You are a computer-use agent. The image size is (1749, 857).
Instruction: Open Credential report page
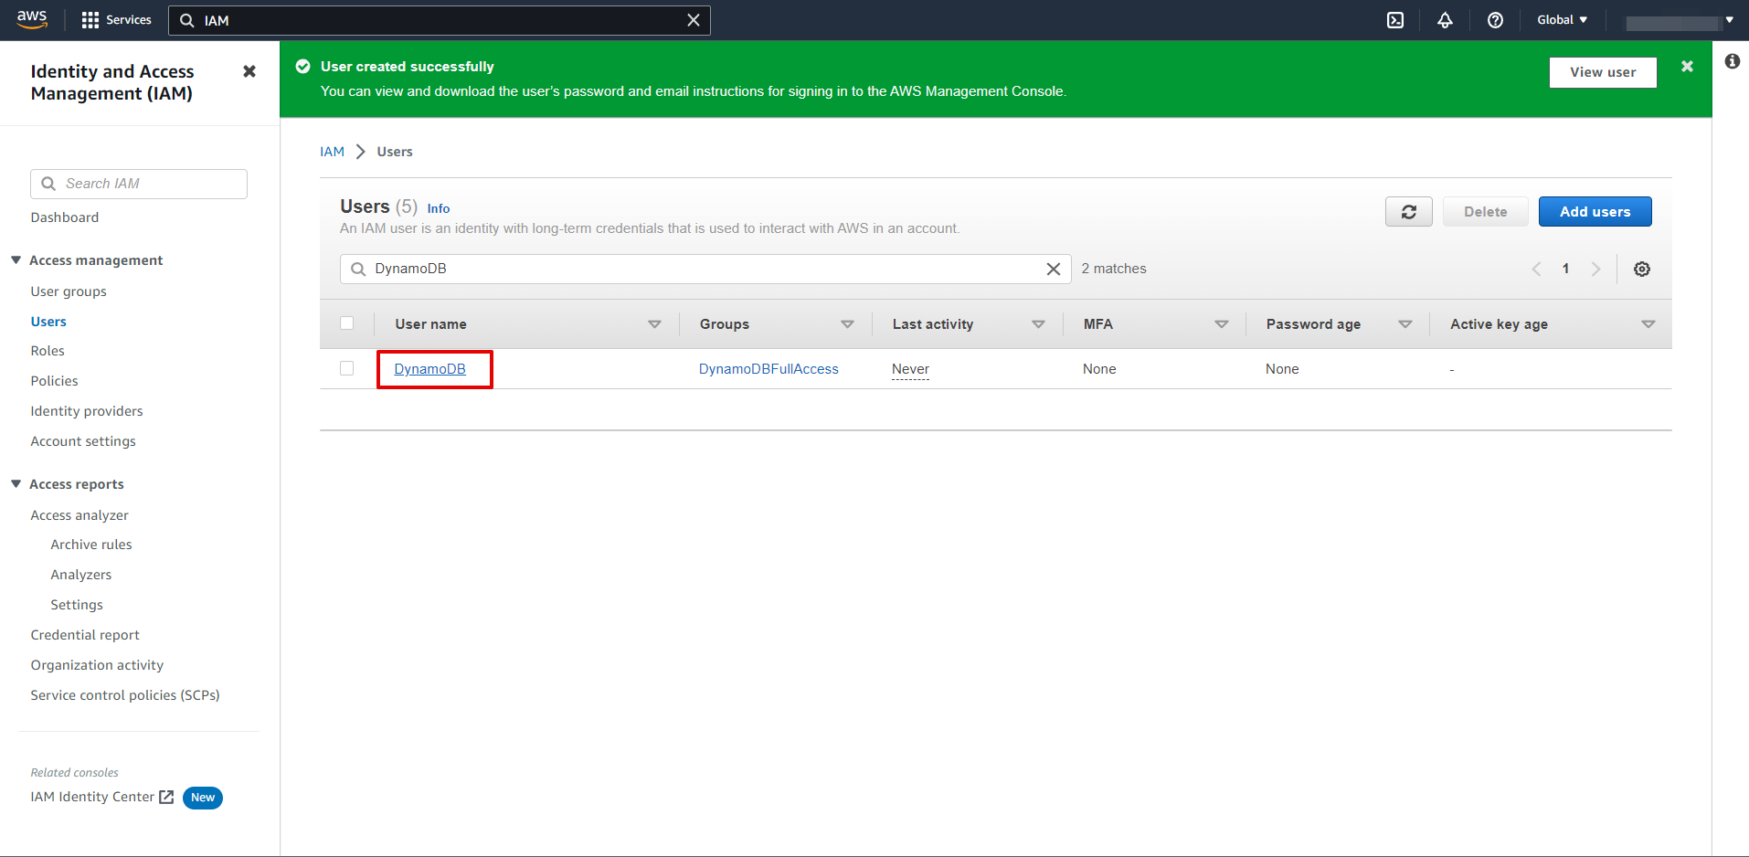[x=85, y=635]
